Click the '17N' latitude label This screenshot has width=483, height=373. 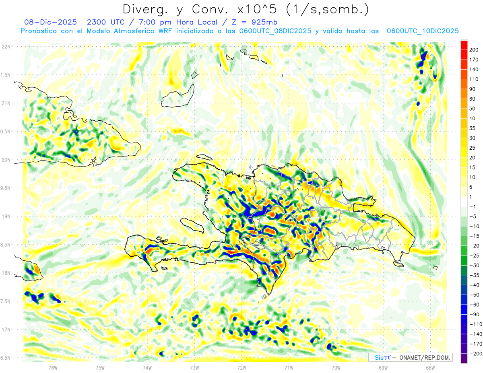(x=6, y=330)
